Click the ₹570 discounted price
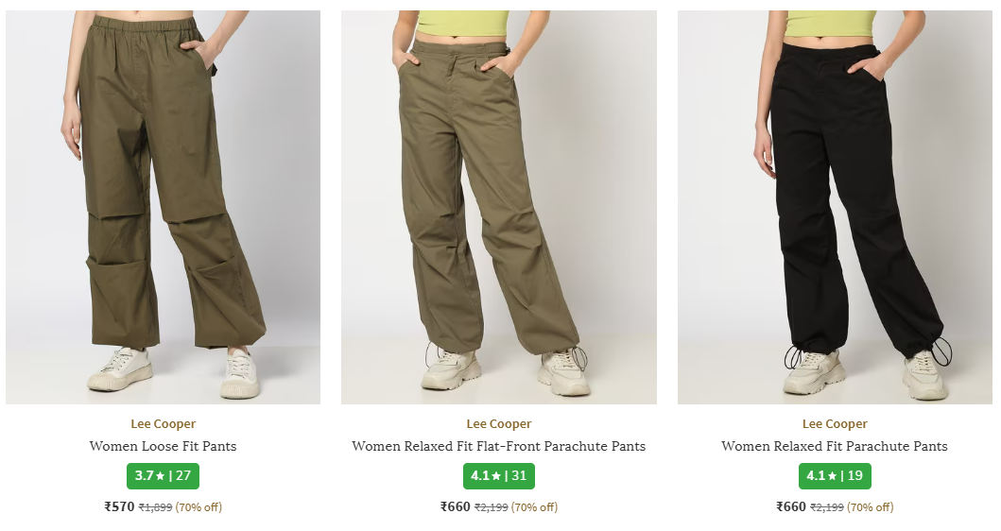1001x531 pixels. click(119, 506)
